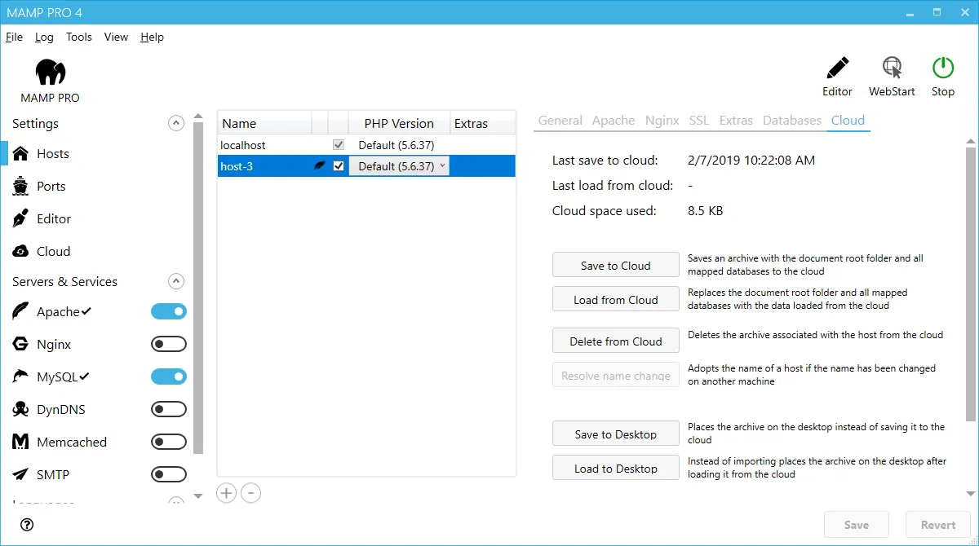Open the Log menu
The height and width of the screenshot is (546, 979).
click(x=44, y=37)
